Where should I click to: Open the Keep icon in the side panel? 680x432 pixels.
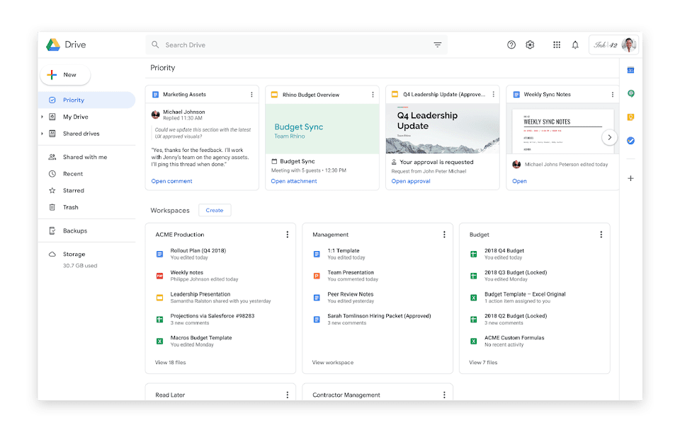pos(630,117)
